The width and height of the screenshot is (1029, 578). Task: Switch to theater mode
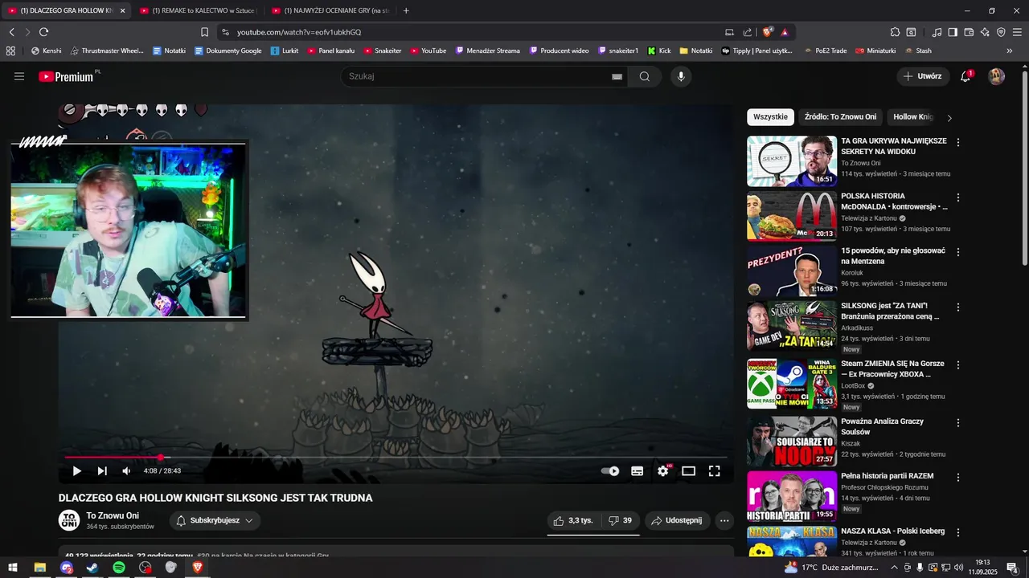[x=688, y=471]
